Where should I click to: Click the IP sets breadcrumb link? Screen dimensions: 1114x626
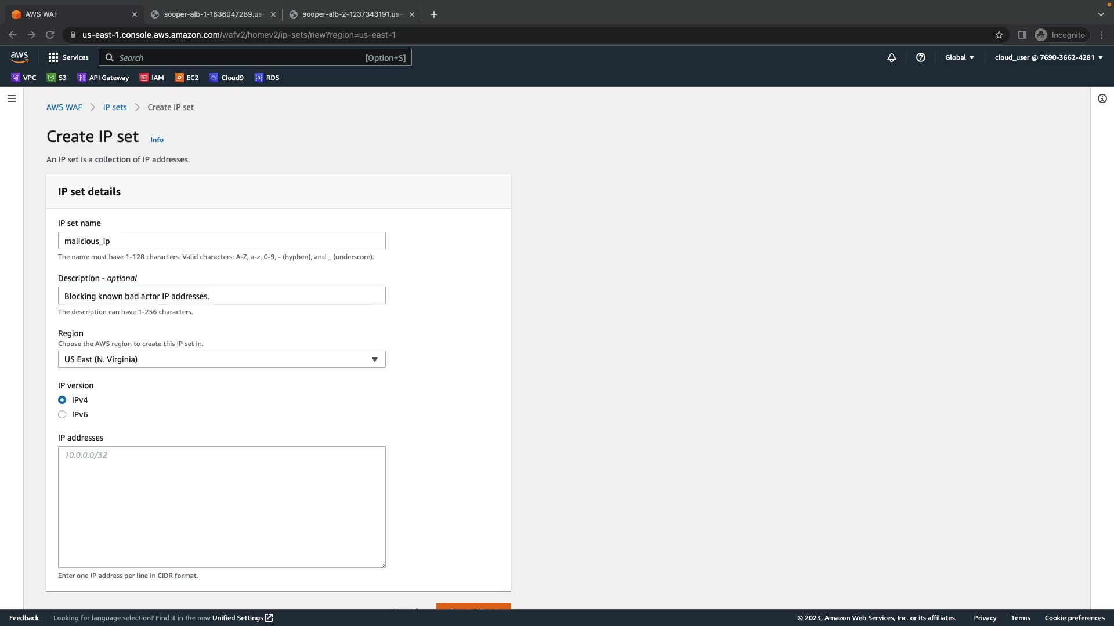[x=115, y=107]
